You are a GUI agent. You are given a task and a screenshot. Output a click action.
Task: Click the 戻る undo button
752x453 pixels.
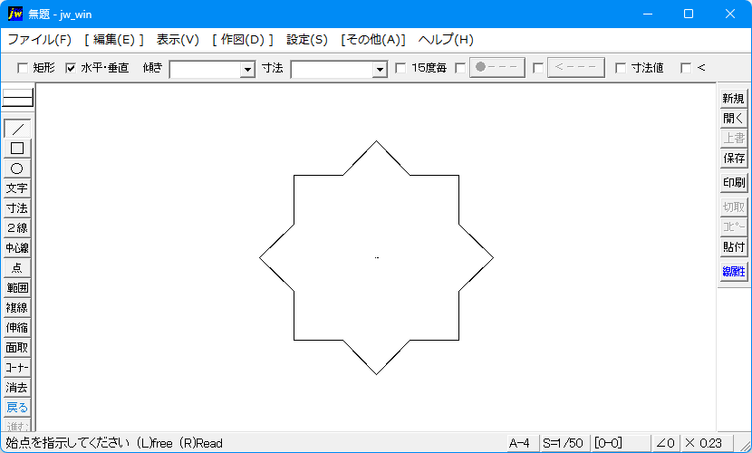(17, 408)
